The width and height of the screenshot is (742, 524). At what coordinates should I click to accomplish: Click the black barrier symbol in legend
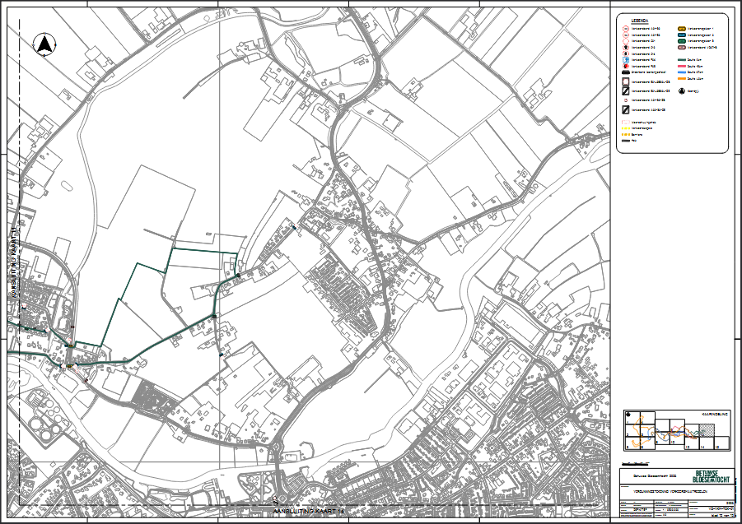point(626,72)
